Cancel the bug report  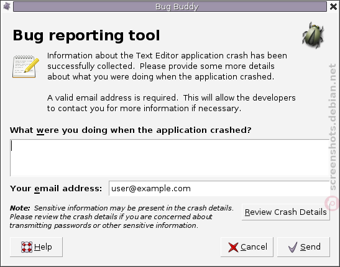click(247, 247)
